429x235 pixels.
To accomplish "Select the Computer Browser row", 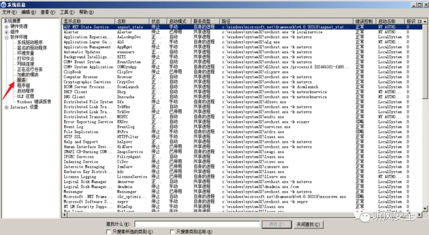I will 242,77.
